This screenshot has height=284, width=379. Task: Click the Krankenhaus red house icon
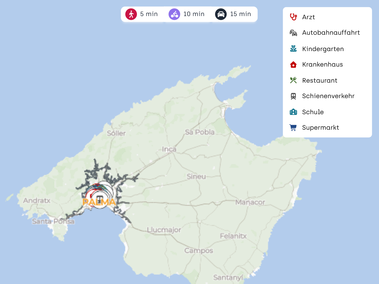coord(293,65)
